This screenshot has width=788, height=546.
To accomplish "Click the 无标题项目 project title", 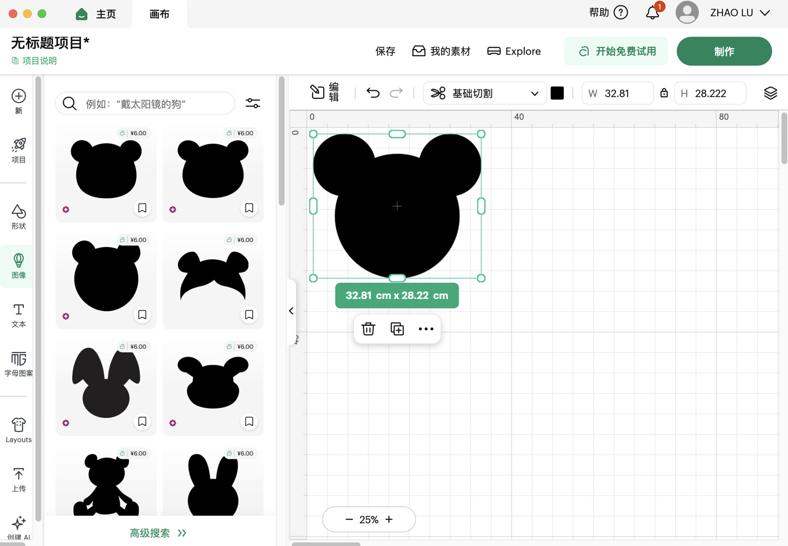I will (50, 43).
